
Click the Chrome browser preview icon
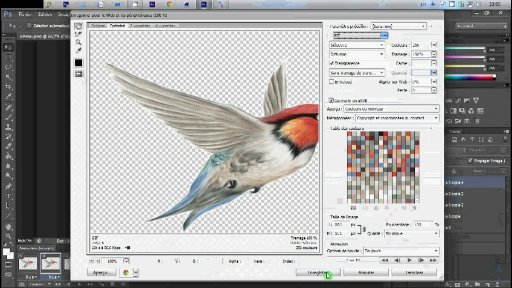[x=126, y=273]
